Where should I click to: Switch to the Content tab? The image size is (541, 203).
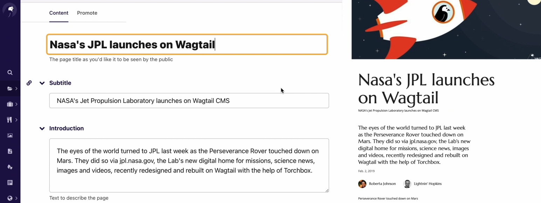[59, 13]
